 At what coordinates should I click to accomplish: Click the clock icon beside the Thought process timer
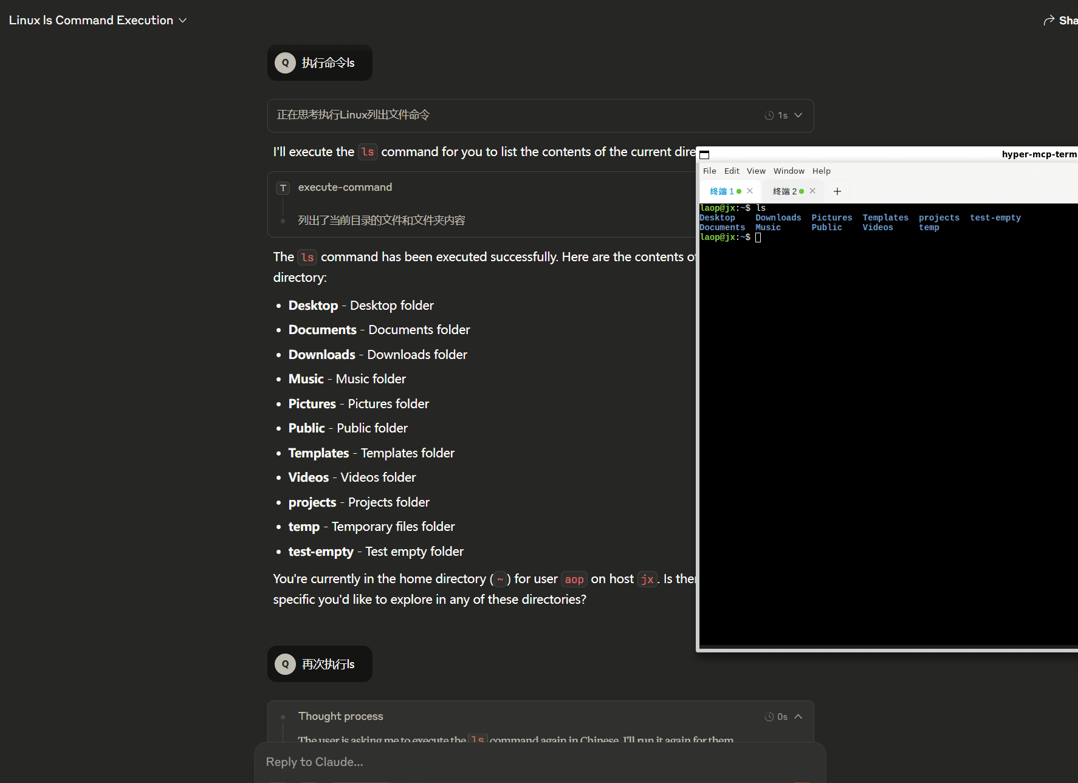(x=768, y=716)
